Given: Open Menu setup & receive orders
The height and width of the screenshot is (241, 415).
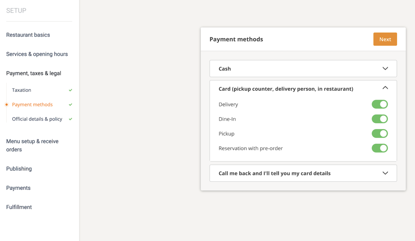Looking at the screenshot, I should point(32,145).
